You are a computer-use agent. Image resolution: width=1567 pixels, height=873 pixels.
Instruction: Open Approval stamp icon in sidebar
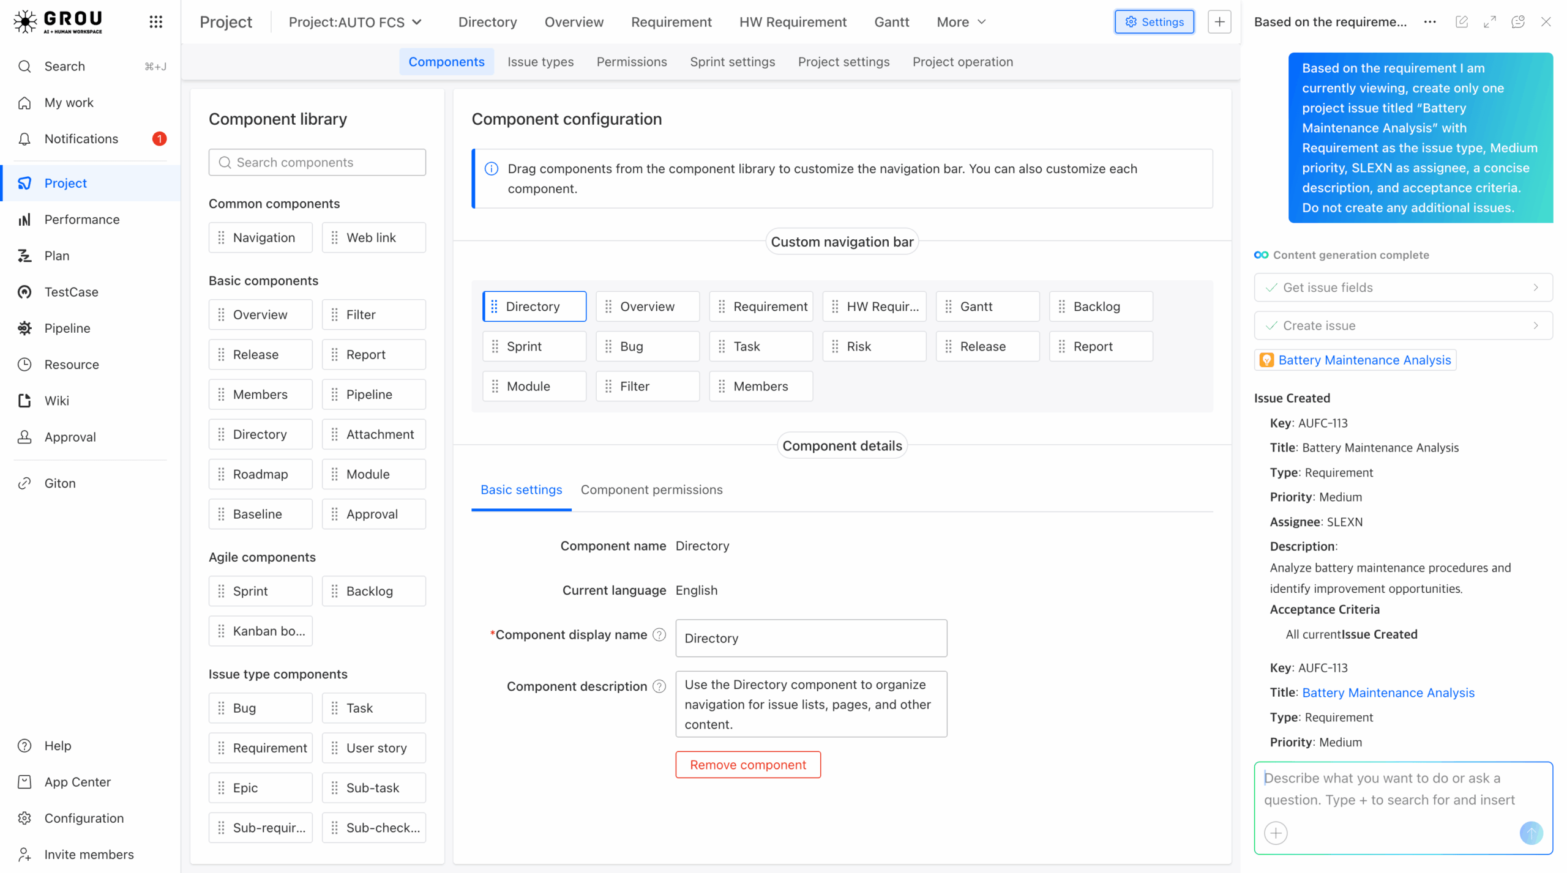coord(24,437)
